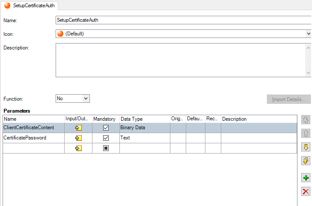Delete parameter using the red X button
The image size is (312, 206).
pos(306,191)
